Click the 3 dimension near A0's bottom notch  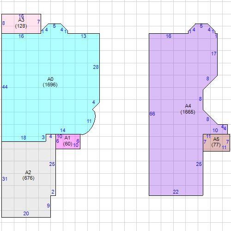point(43,137)
